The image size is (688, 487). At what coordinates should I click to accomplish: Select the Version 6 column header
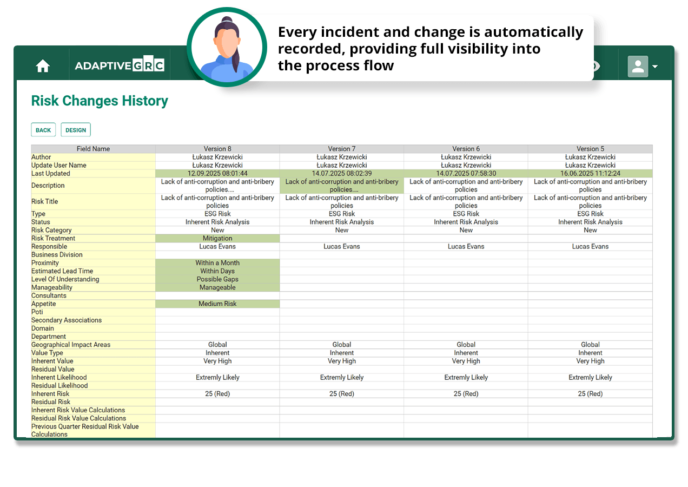tap(466, 149)
